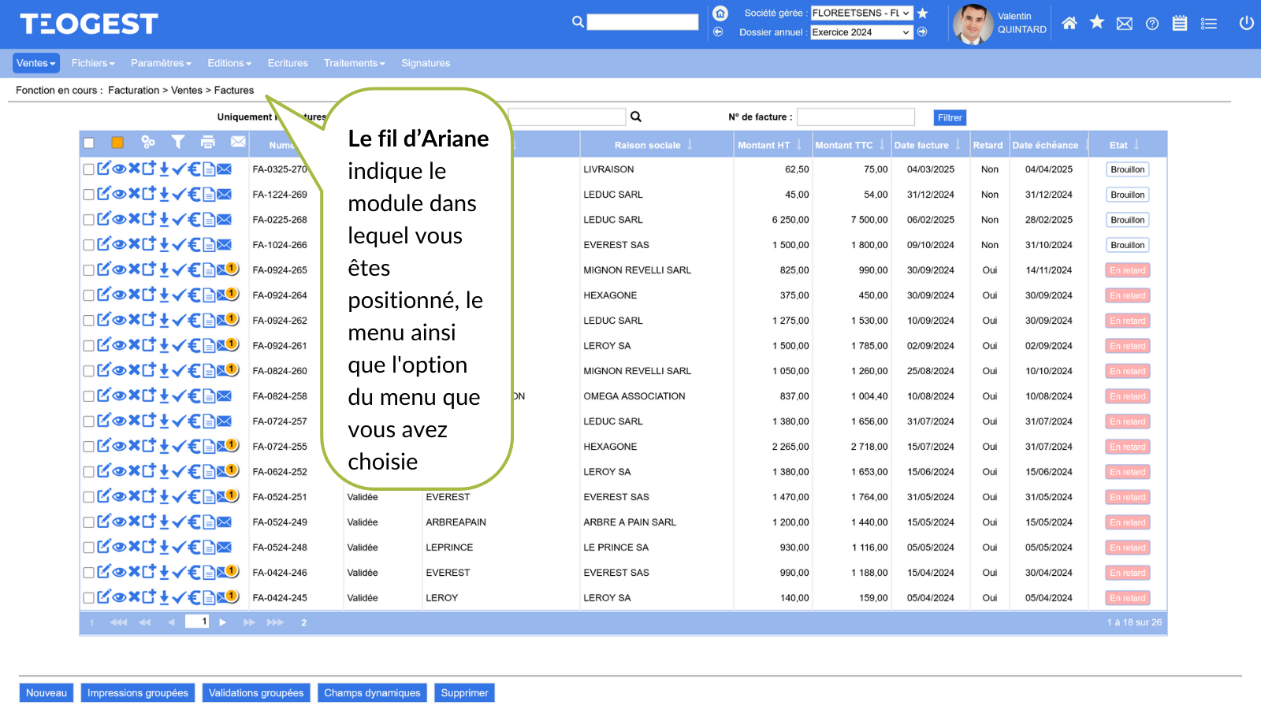
Task: Click the printer icon in table header
Action: click(x=208, y=142)
